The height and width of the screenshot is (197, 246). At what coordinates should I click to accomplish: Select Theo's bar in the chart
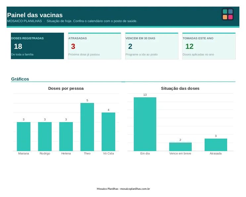click(87, 127)
